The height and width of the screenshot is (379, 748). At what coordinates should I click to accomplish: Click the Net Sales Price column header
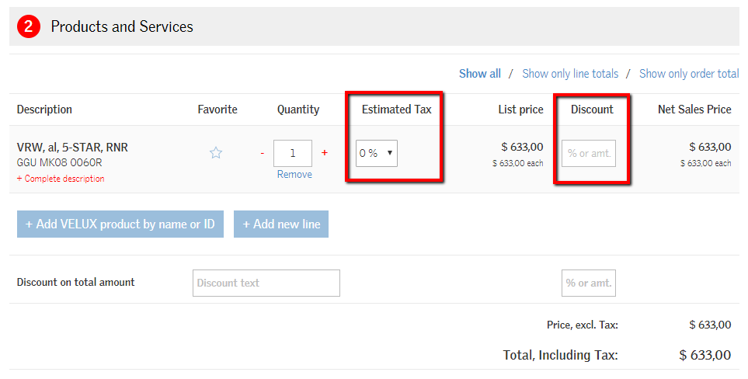coord(694,110)
